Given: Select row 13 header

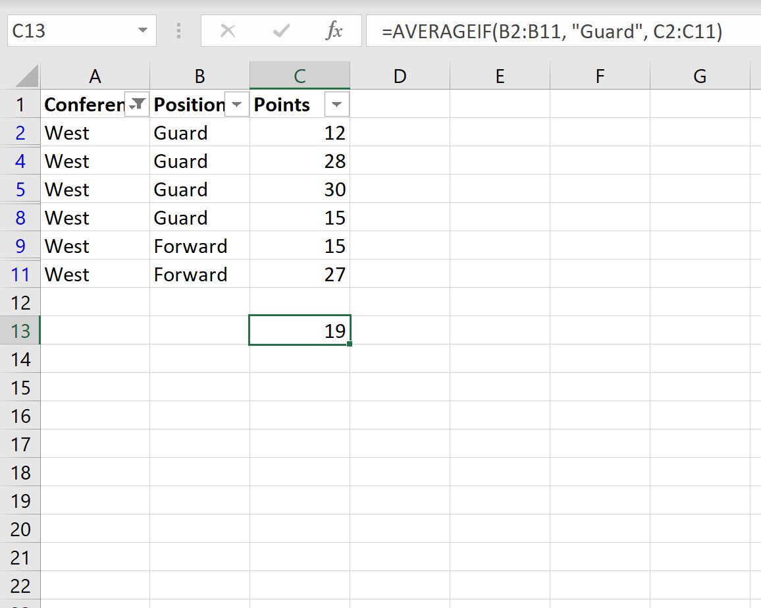Looking at the screenshot, I should 20,330.
